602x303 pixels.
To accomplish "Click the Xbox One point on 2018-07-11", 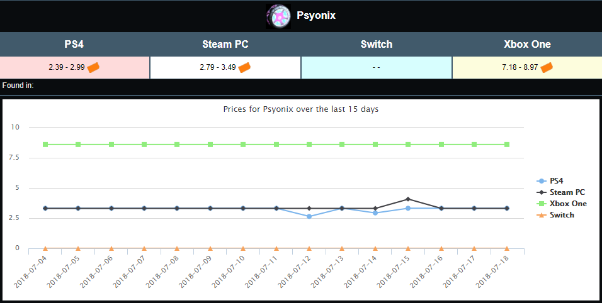I will [276, 145].
